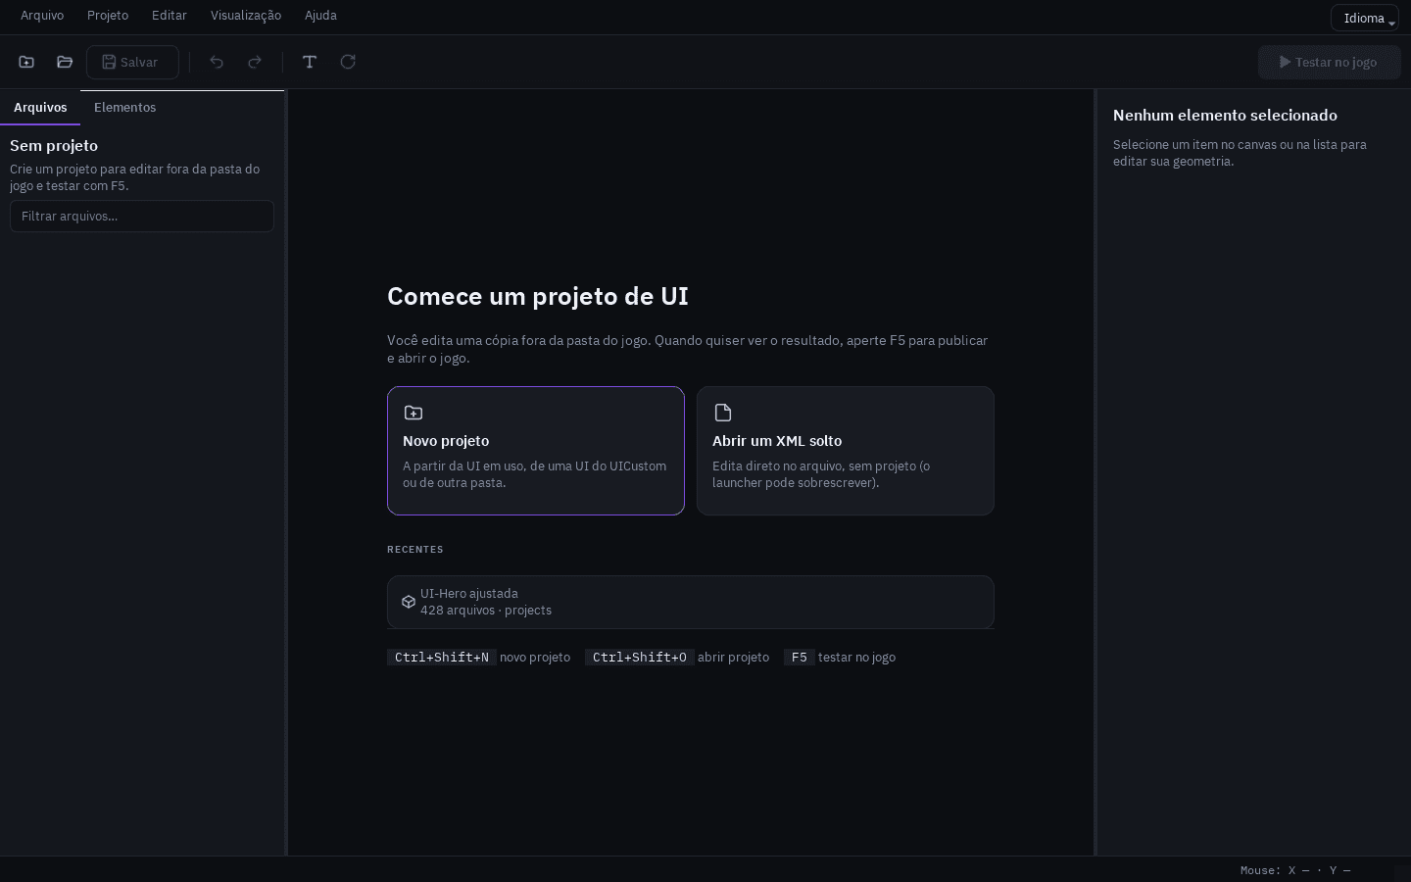The width and height of the screenshot is (1411, 882).
Task: Focus the Filtrar arquivos input field
Action: point(142,217)
